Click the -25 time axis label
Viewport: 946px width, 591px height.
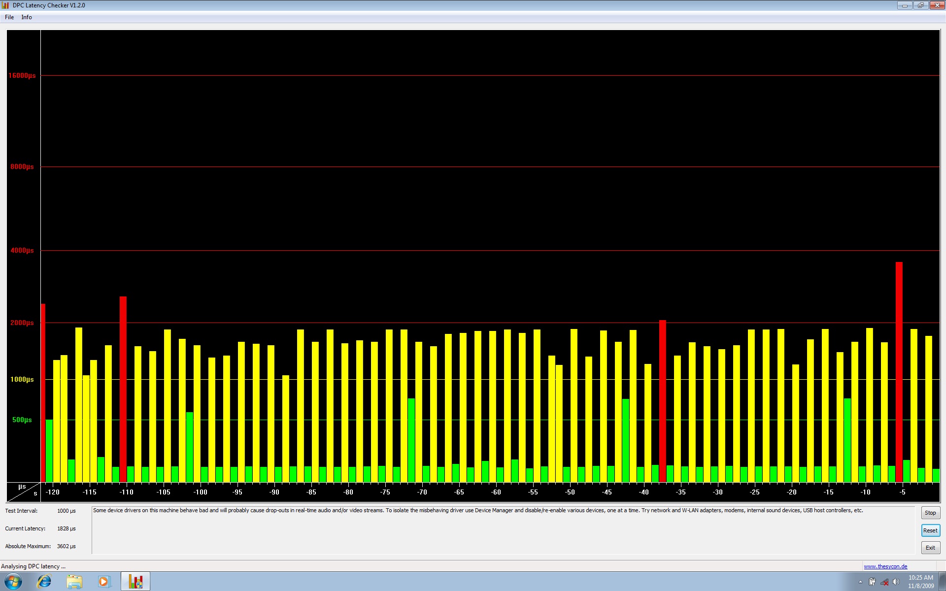pyautogui.click(x=754, y=492)
